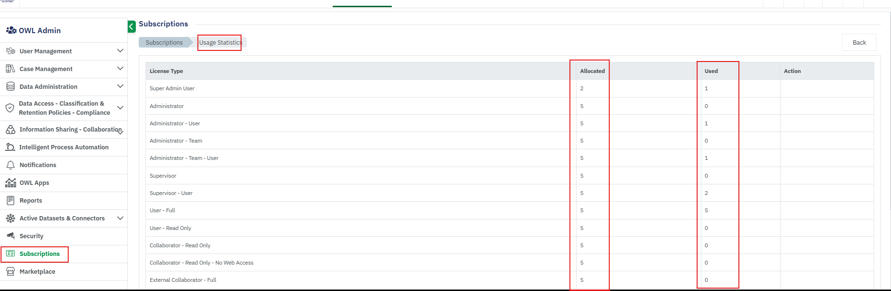The width and height of the screenshot is (891, 291).
Task: Expand the Data Administration chevron
Action: click(x=120, y=86)
